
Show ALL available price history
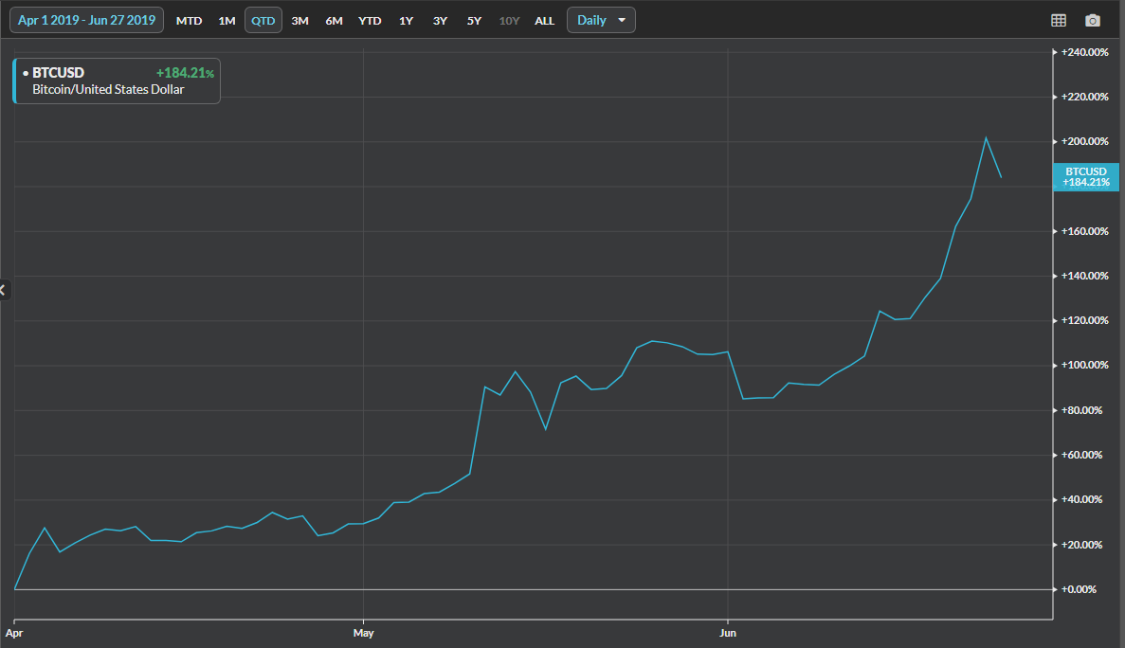click(544, 21)
